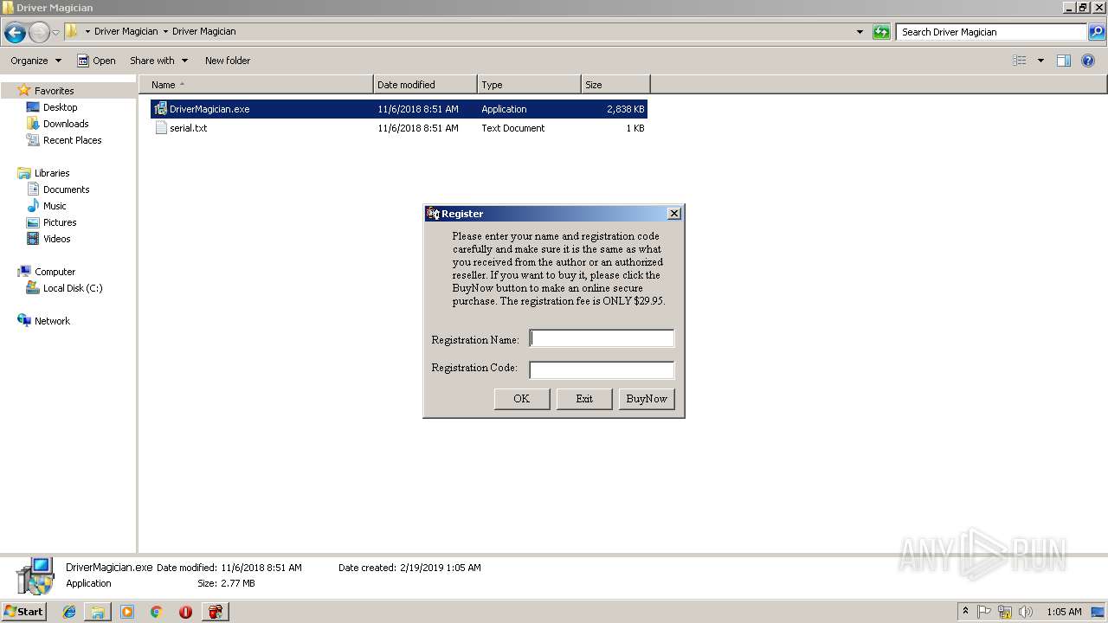Click the Forward navigation arrow
This screenshot has width=1108, height=623.
pos(39,33)
